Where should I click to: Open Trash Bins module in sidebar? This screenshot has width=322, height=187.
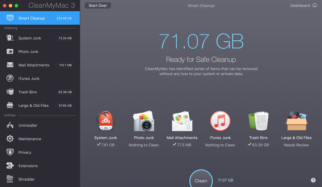(40, 92)
